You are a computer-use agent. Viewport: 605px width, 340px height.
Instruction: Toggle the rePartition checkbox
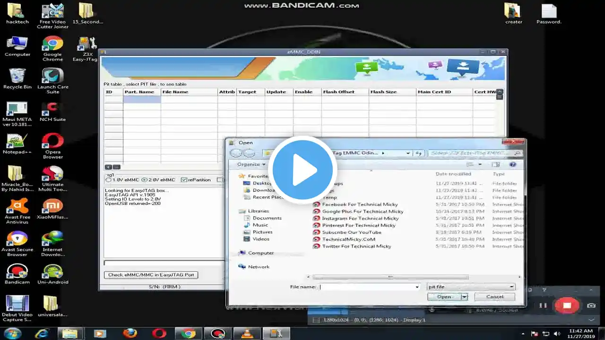coord(184,180)
